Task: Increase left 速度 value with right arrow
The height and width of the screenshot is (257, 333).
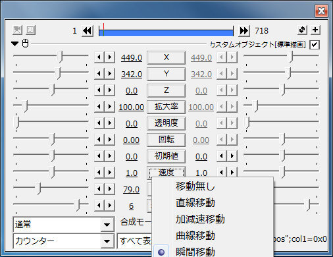Action: (110, 173)
